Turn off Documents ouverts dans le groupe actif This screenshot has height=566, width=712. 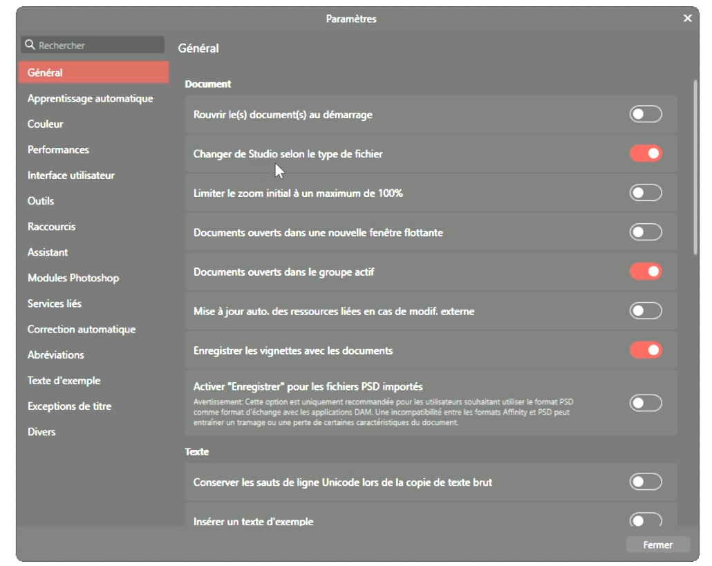[x=645, y=272]
